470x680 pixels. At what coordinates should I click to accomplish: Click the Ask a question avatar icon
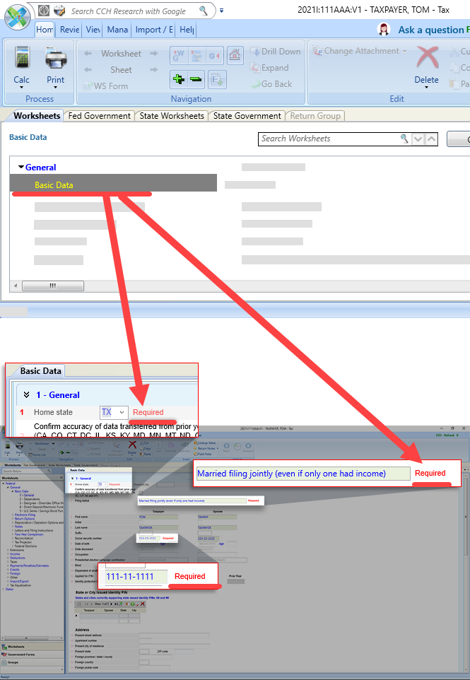[384, 30]
